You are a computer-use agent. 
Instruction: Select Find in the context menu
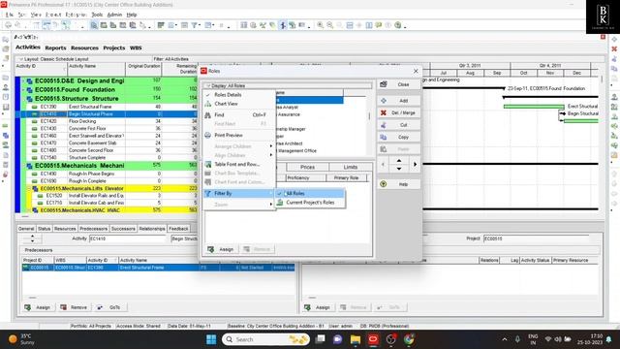(239, 115)
